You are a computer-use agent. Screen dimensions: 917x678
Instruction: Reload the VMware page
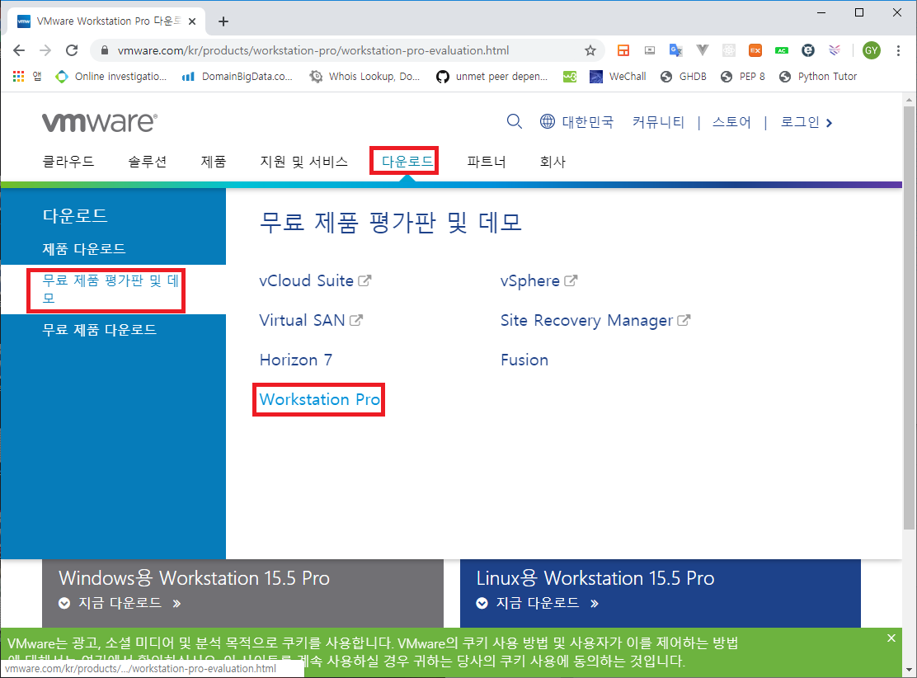(72, 50)
